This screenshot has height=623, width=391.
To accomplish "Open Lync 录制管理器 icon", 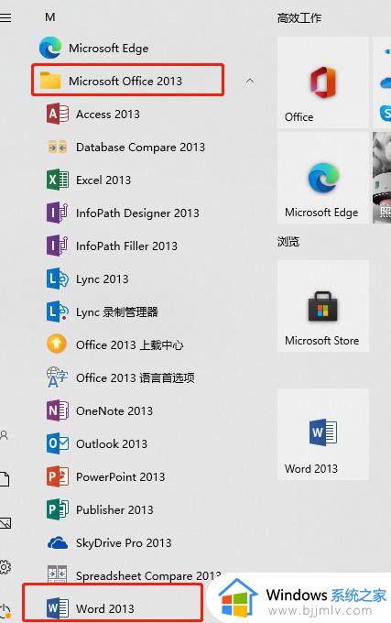I will [x=58, y=311].
